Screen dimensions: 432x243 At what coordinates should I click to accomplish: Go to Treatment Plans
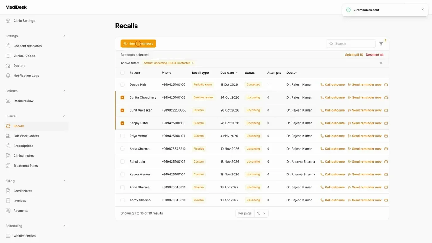(26, 166)
